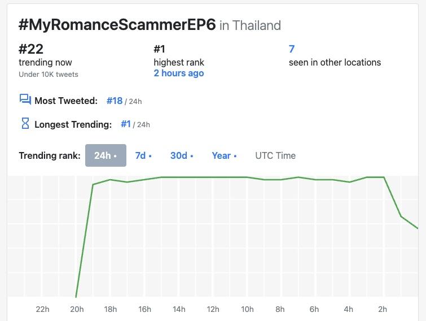Click the #1 Longest Trending rank link
The image size is (426, 321).
(x=126, y=124)
